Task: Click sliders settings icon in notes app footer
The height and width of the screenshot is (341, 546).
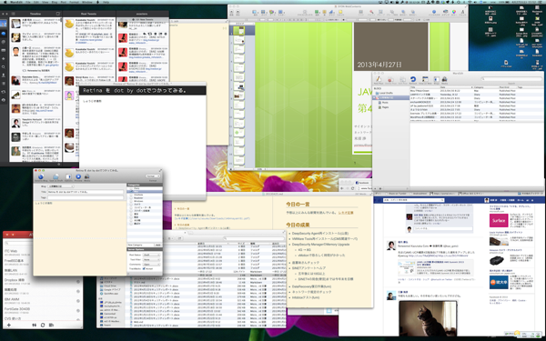Action: pos(34,325)
